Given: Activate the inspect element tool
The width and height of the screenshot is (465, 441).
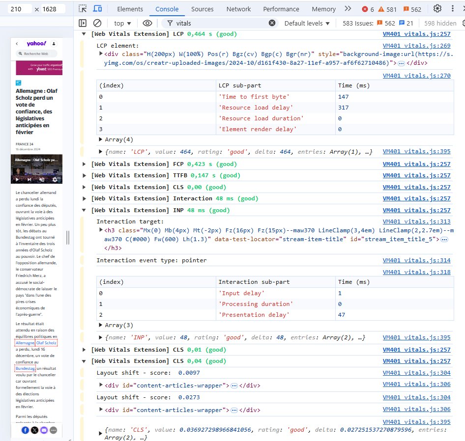Looking at the screenshot, I should click(x=83, y=8).
